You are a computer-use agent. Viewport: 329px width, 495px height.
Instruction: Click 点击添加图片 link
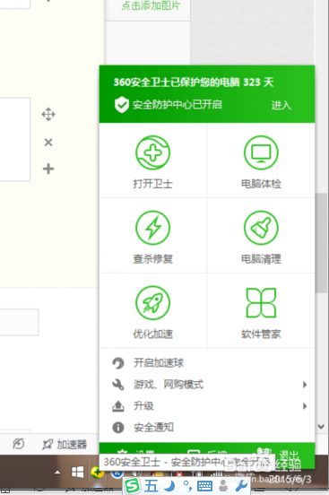[x=151, y=5]
